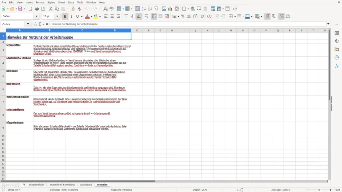The image size is (342, 192).
Task: Click PageStyle_Hinweise in status bar
Action: coord(121,190)
